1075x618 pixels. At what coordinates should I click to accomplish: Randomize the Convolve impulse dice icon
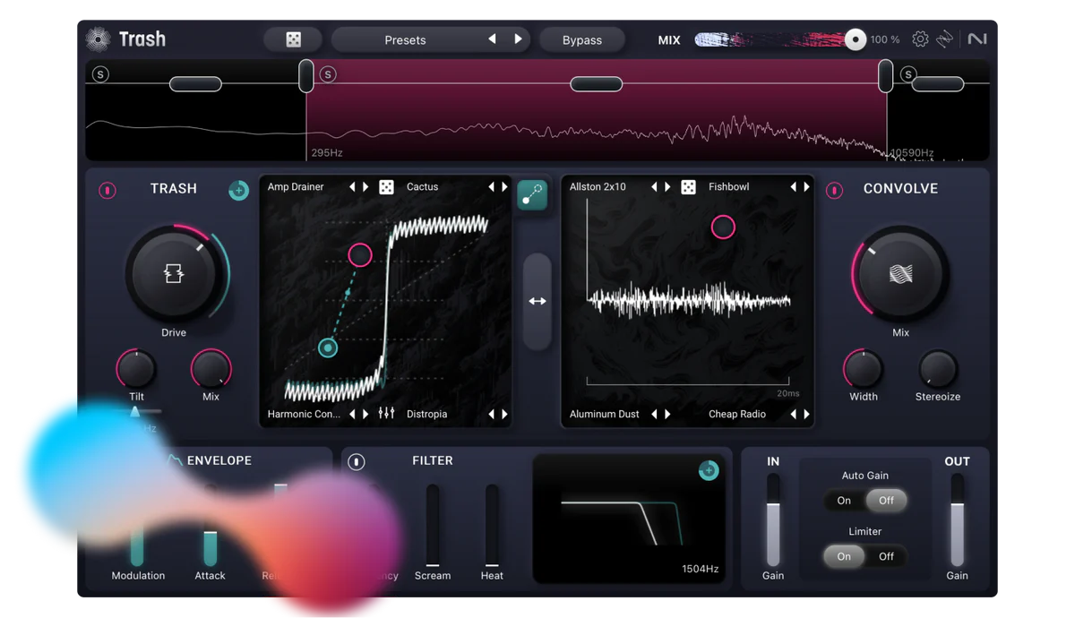click(x=688, y=187)
